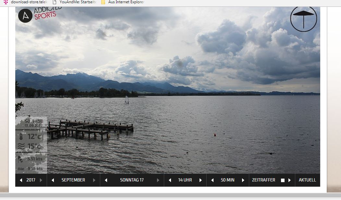Step forward one month from September
Screen dimensions: 341x200
click(94, 180)
